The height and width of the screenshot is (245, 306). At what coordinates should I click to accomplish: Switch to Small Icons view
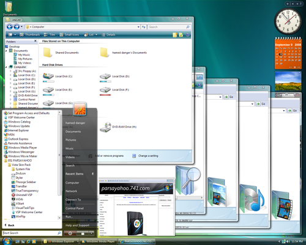coord(69,35)
